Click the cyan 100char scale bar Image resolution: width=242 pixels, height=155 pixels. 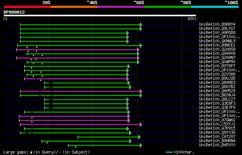169,152
